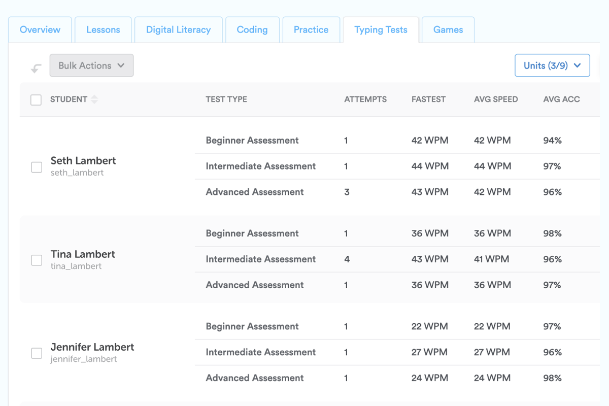The image size is (609, 406).
Task: Go to the Digital Literacy tab
Action: click(x=178, y=30)
